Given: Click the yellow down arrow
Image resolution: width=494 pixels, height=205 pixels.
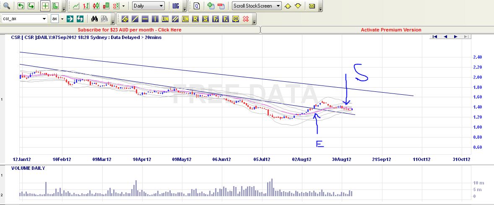Looking at the screenshot, I should click(298, 6).
